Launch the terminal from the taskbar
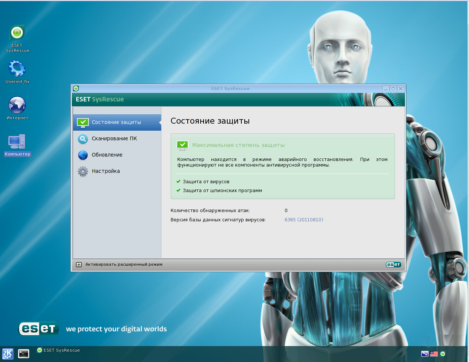Image resolution: width=469 pixels, height=362 pixels. click(x=24, y=353)
